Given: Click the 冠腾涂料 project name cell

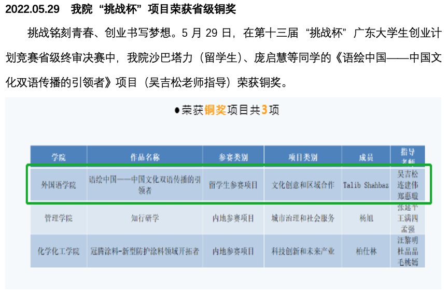Looking at the screenshot, I should tap(145, 251).
